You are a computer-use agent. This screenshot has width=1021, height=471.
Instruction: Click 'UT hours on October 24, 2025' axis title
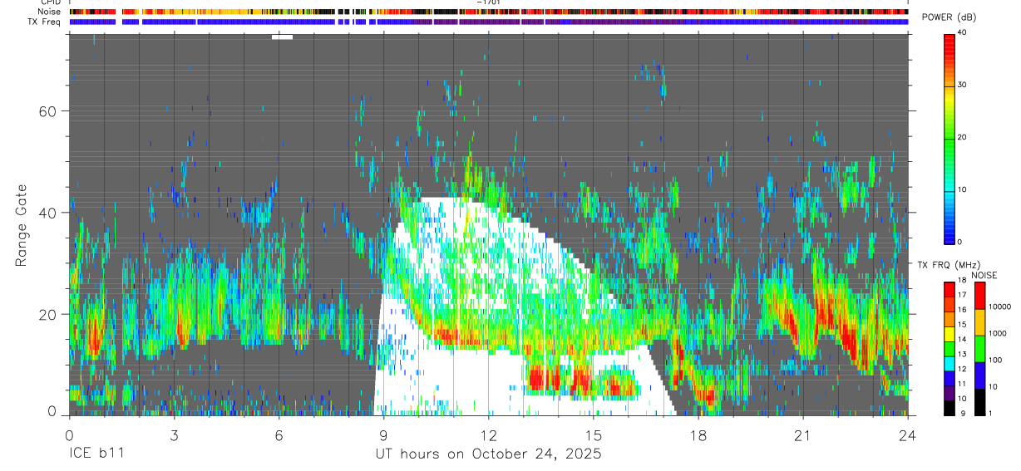coord(488,454)
